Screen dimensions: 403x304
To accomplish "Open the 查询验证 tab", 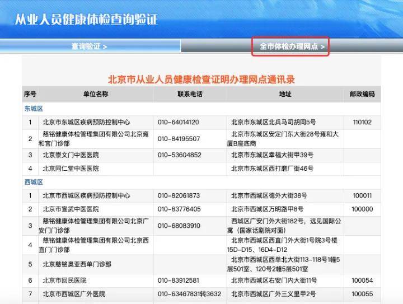I will (x=89, y=46).
